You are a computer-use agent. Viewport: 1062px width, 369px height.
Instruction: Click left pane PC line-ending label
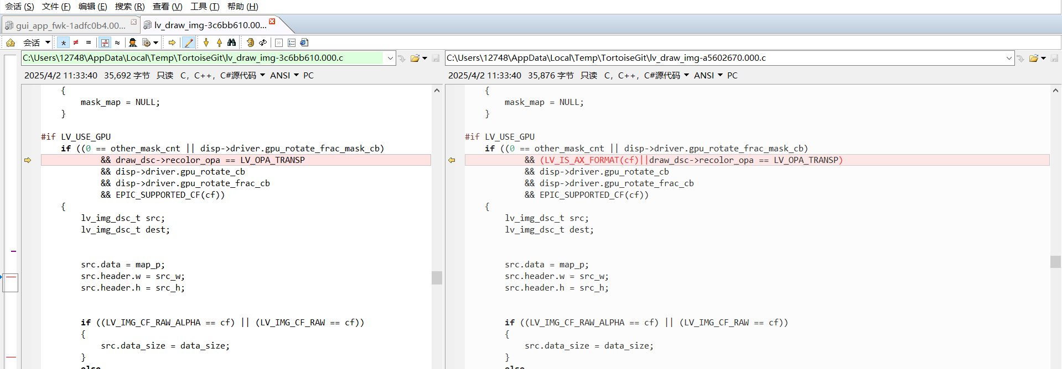(x=309, y=76)
